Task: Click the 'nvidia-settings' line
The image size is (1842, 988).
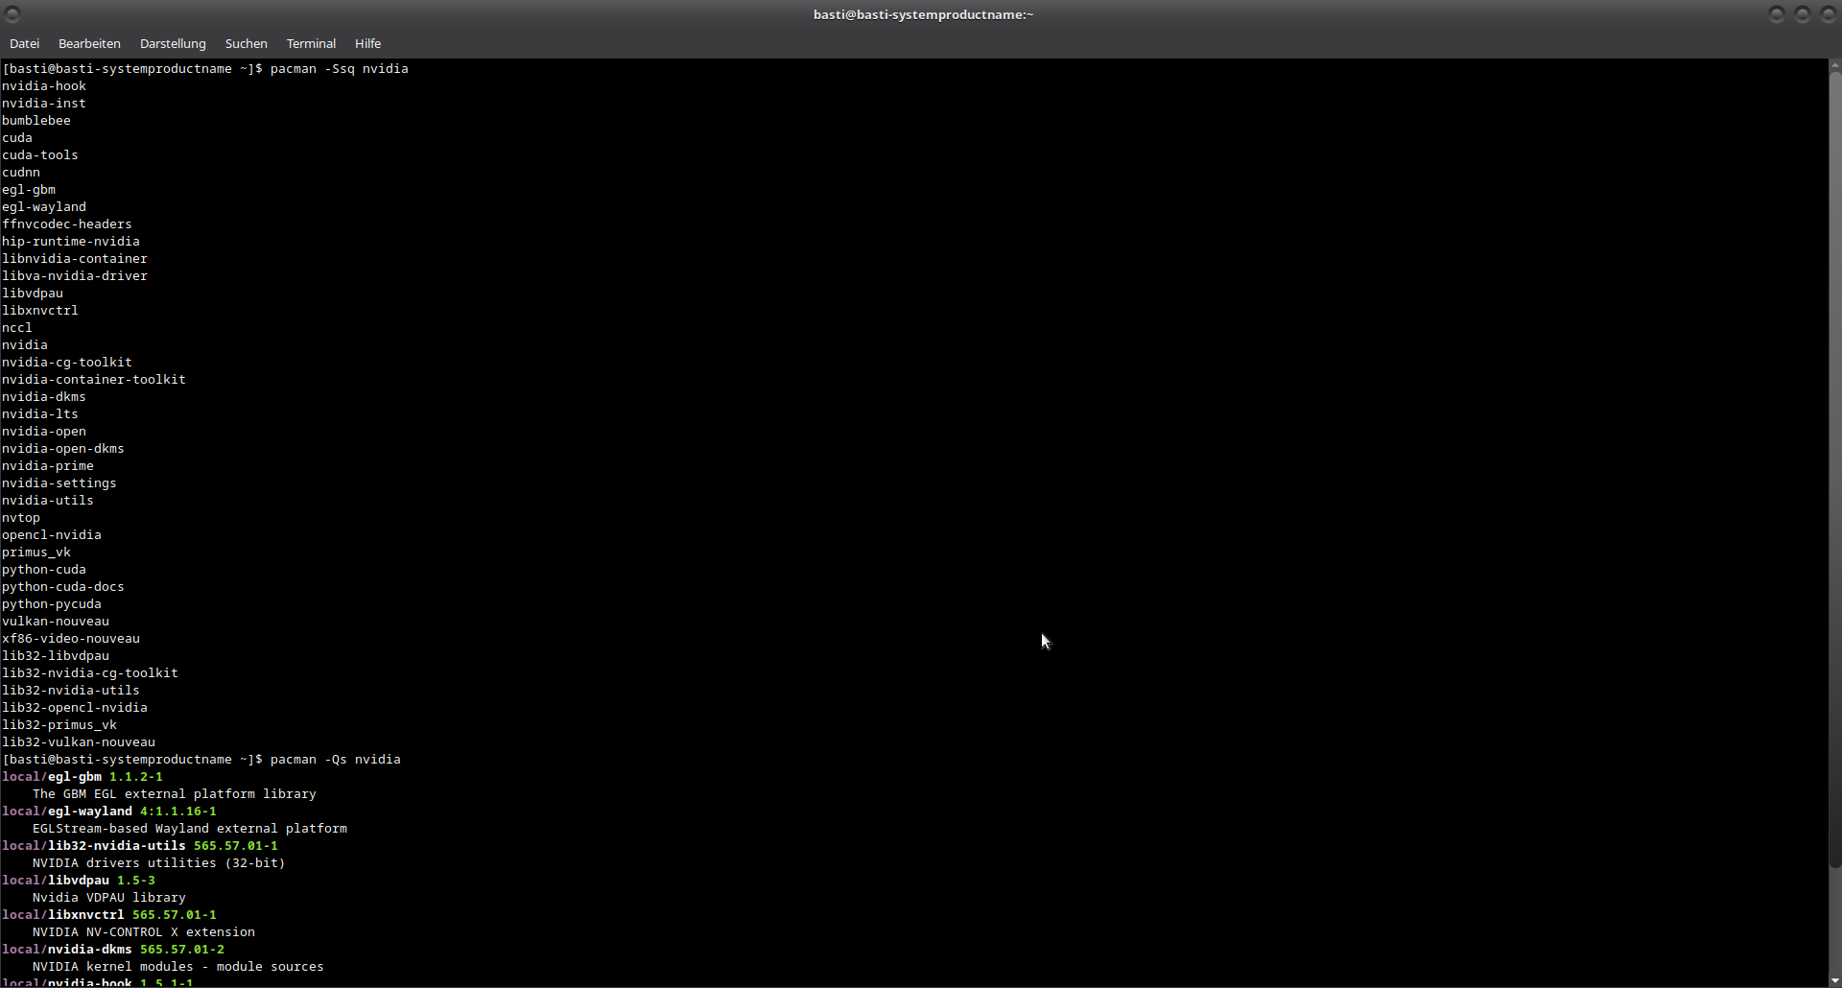Action: pyautogui.click(x=59, y=483)
